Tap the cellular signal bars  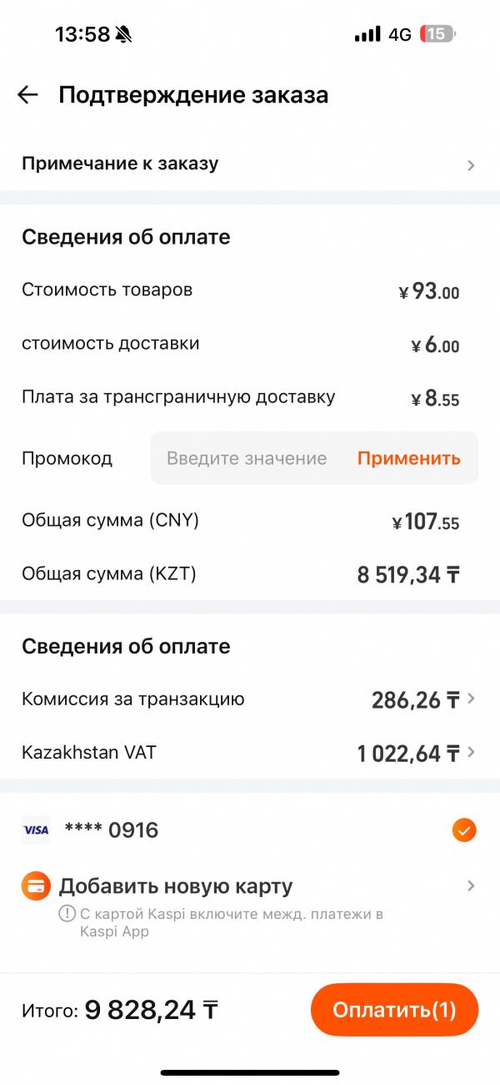tap(367, 34)
